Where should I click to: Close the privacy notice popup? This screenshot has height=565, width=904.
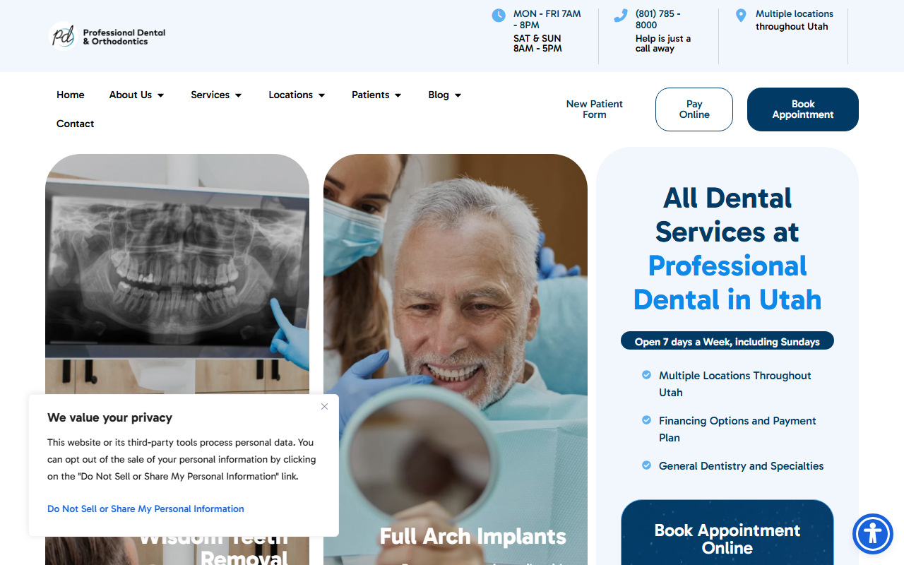(324, 406)
